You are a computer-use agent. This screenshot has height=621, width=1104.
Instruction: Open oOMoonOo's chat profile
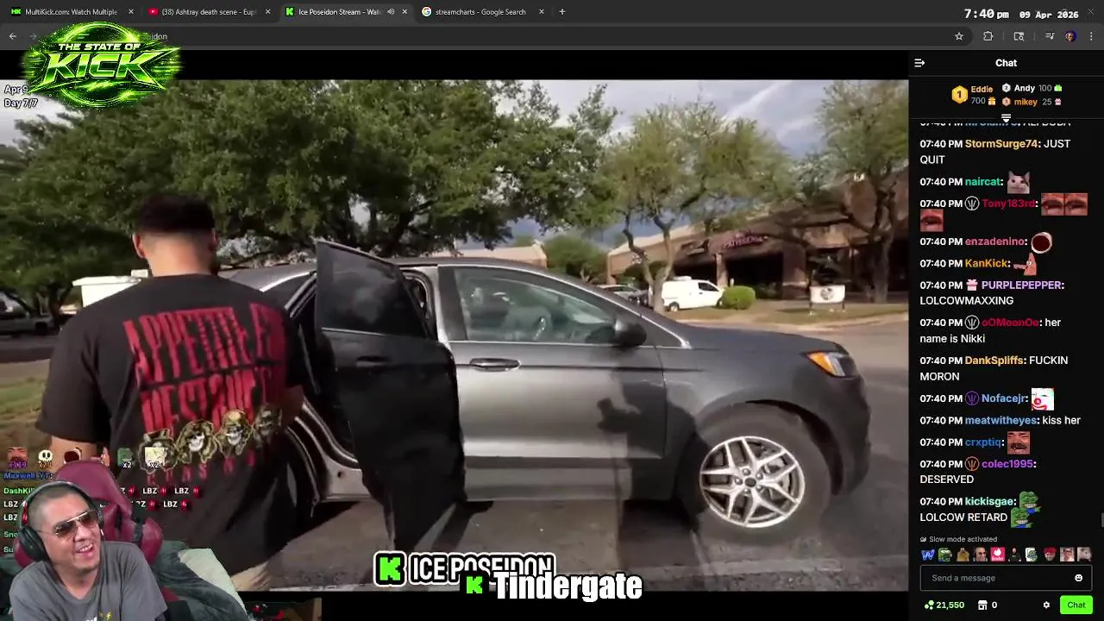click(x=1010, y=323)
